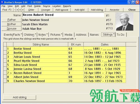140x104 pixels.
Task: Click the portrait photo thumbnail
Action: (125, 22)
